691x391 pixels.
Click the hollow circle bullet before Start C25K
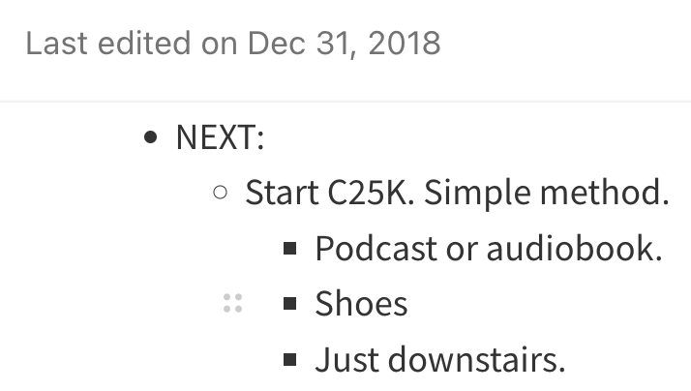click(x=220, y=193)
